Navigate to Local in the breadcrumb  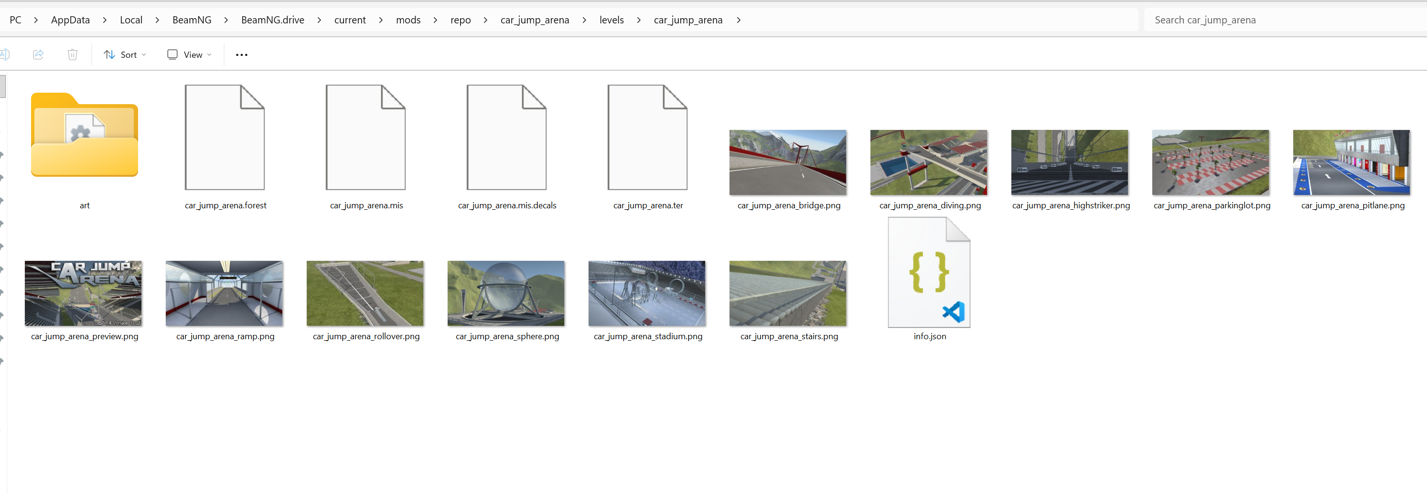point(131,20)
